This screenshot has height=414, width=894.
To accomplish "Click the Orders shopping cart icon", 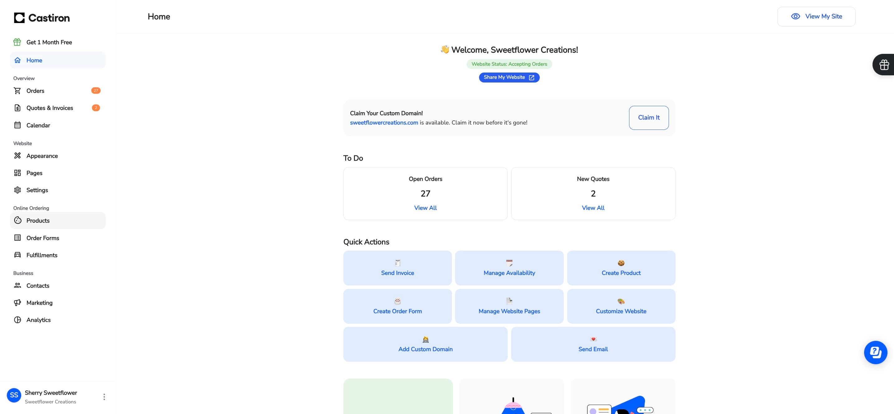I will (x=17, y=91).
